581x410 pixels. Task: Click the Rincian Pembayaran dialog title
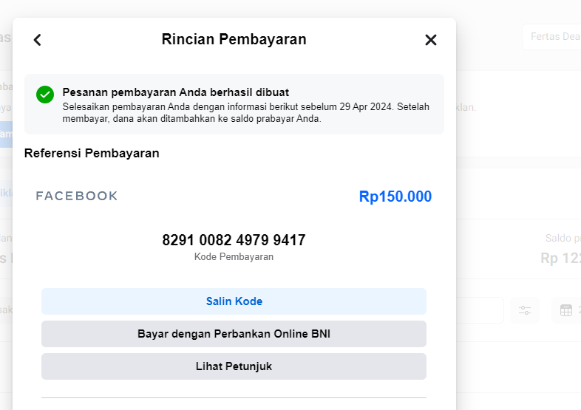[234, 40]
